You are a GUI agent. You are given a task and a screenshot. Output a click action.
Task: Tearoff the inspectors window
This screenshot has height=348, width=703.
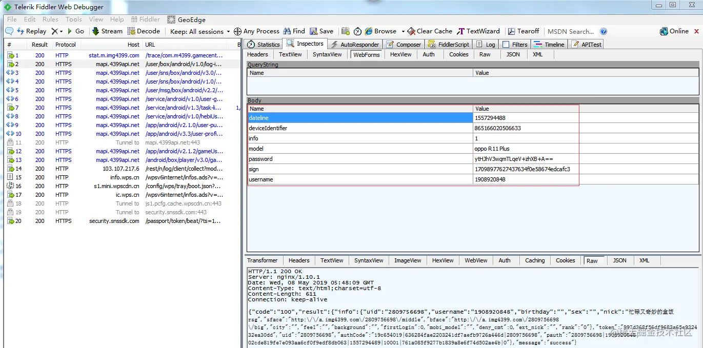tap(524, 31)
